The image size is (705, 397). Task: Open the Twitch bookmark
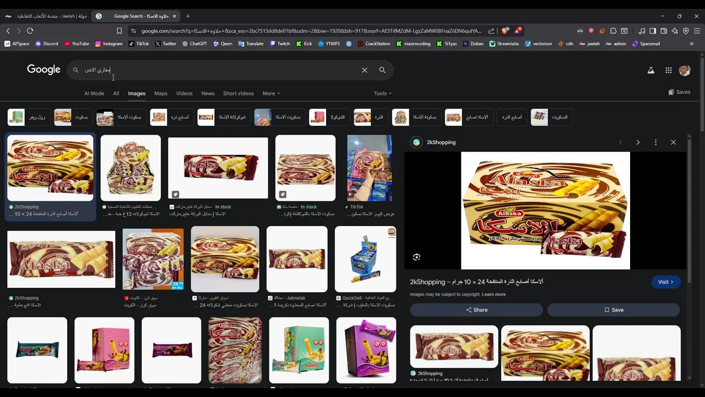(280, 44)
